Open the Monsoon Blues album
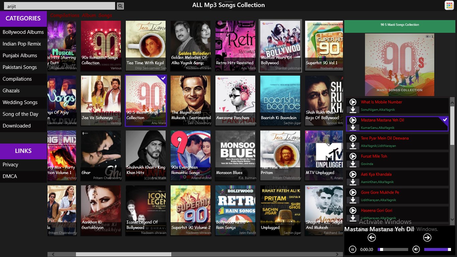 tap(236, 156)
